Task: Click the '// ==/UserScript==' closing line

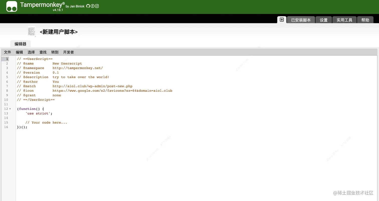Action: [x=36, y=100]
